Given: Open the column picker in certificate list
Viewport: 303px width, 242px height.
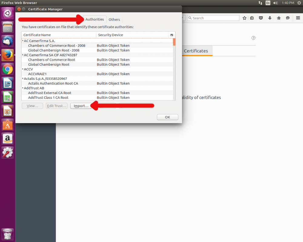Looking at the screenshot, I should pos(172,35).
